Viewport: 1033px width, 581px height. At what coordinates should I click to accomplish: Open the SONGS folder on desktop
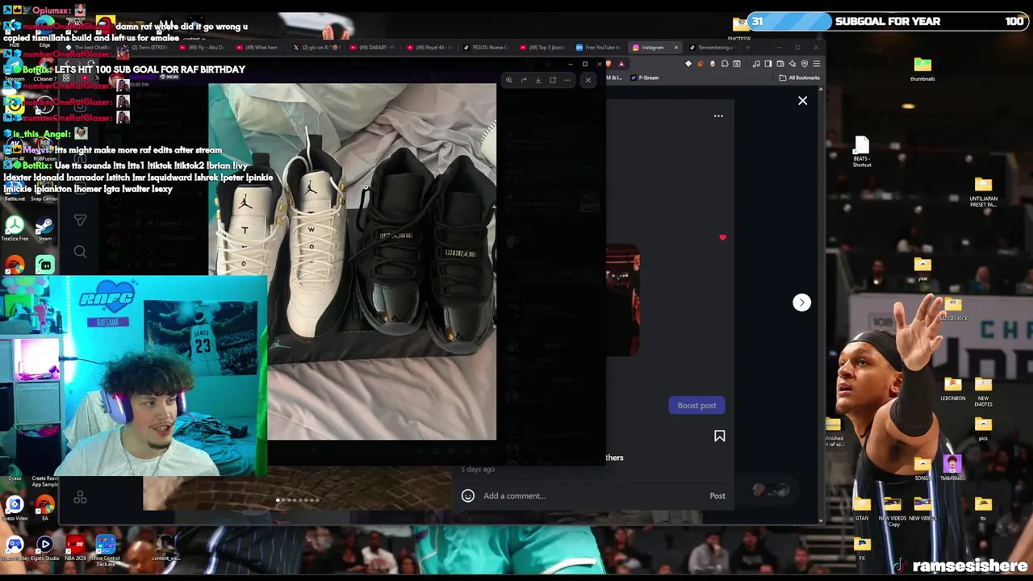click(x=922, y=469)
